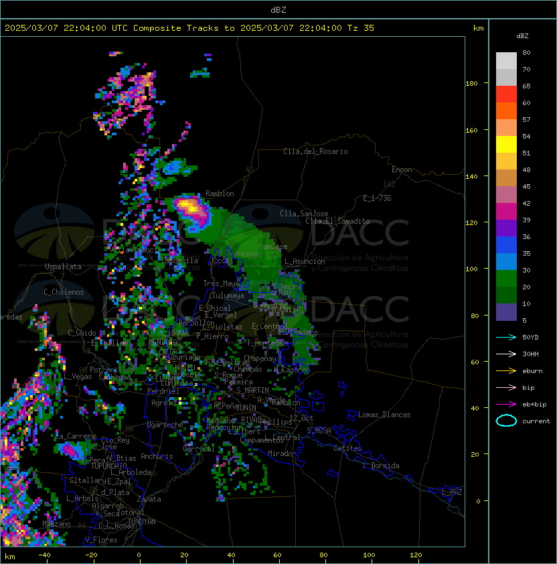The height and width of the screenshot is (564, 557).
Task: Click the 'E_1-736' map label
Action: (377, 198)
